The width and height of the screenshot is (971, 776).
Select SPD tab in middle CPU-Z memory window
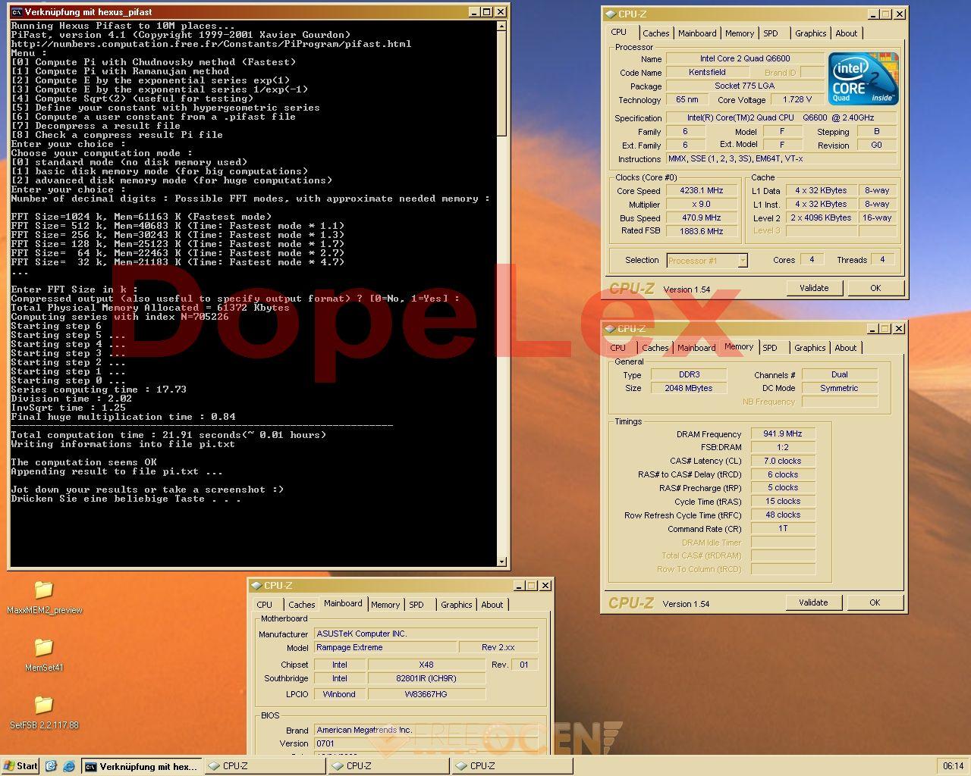770,348
